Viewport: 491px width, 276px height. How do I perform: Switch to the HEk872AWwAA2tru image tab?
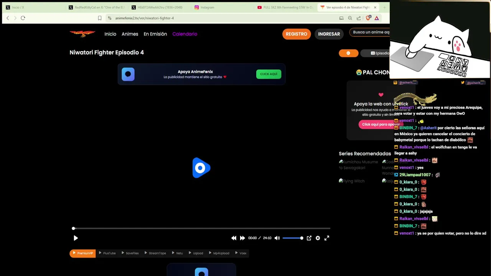coord(159,7)
